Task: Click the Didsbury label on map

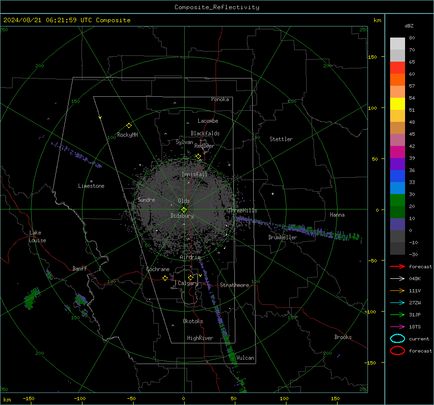Action: pyautogui.click(x=182, y=216)
